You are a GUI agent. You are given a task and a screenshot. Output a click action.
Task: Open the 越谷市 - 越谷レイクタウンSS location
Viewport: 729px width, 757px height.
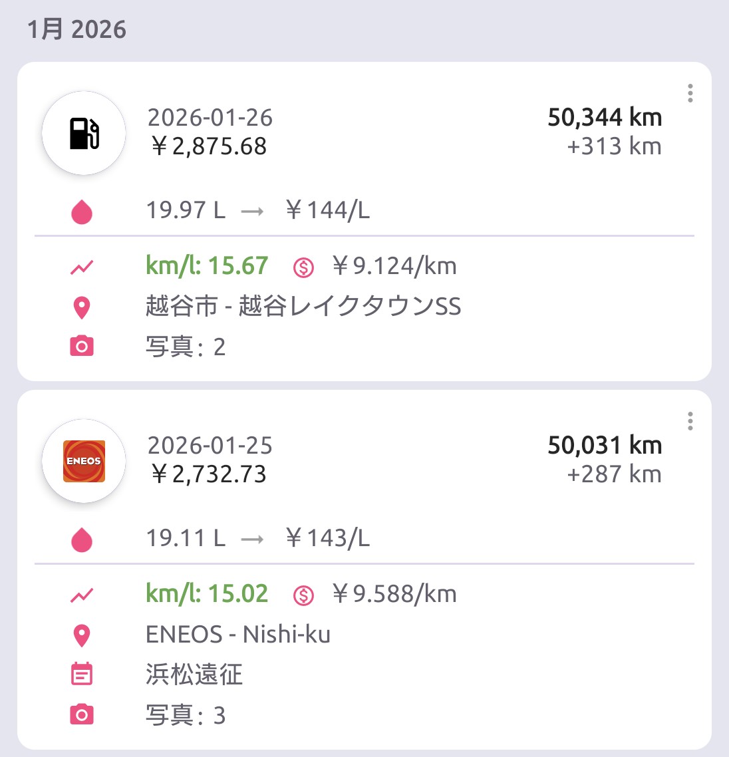point(303,307)
